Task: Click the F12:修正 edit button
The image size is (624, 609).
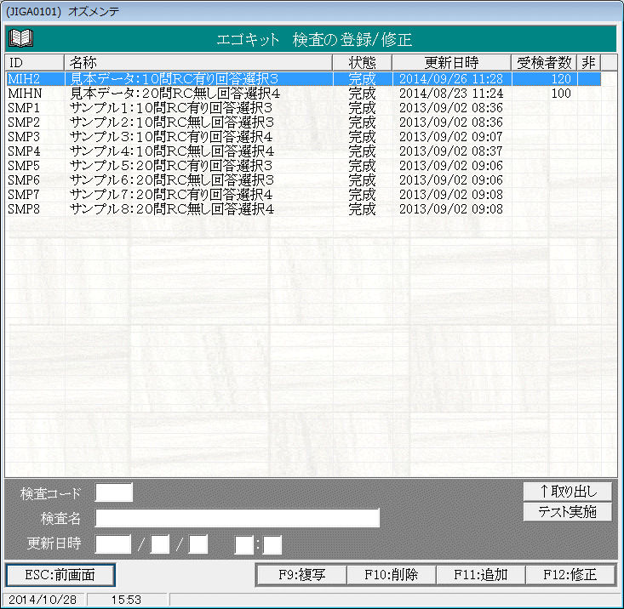Action: (570, 575)
